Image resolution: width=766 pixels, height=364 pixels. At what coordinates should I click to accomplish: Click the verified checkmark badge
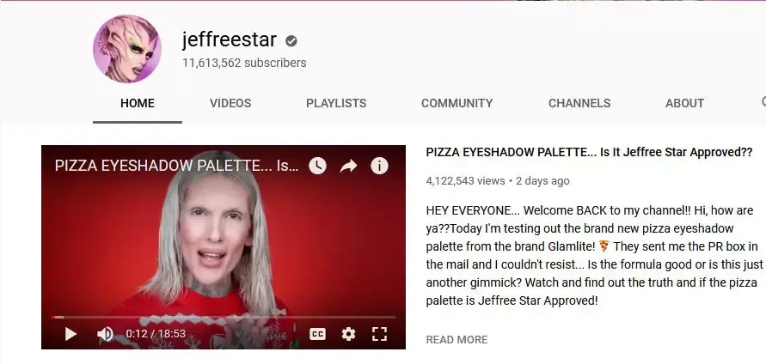click(x=291, y=41)
